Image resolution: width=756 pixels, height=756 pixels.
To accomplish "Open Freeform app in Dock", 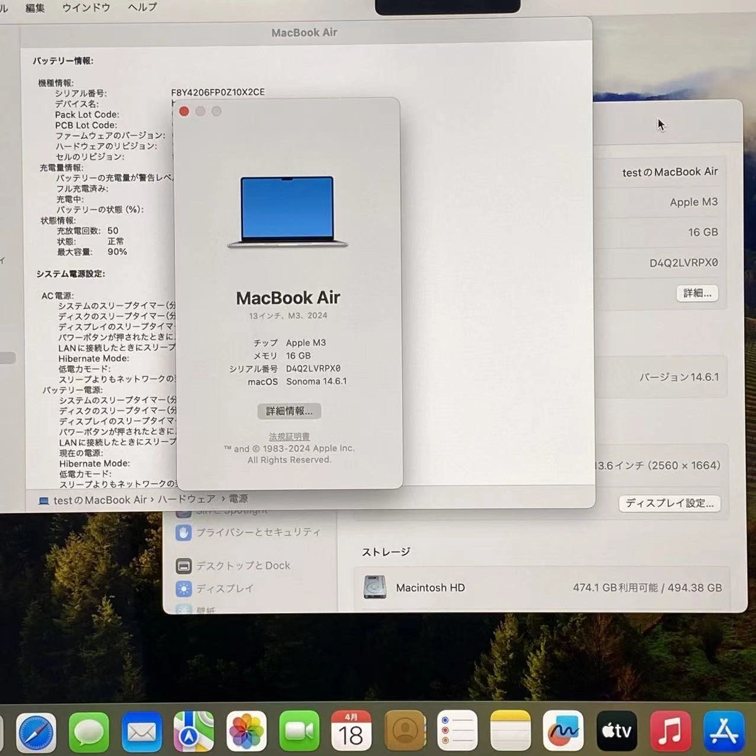I will point(563,732).
